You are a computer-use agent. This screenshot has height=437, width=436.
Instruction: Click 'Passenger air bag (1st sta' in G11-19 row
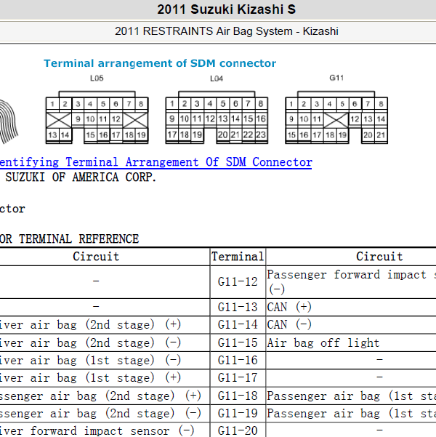tap(351, 413)
